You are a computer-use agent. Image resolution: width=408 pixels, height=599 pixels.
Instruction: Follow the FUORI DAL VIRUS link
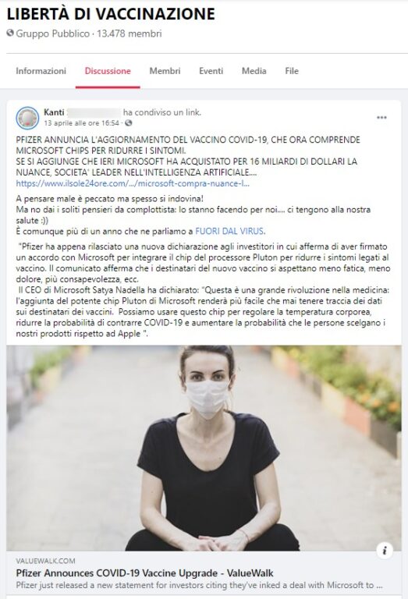230,231
